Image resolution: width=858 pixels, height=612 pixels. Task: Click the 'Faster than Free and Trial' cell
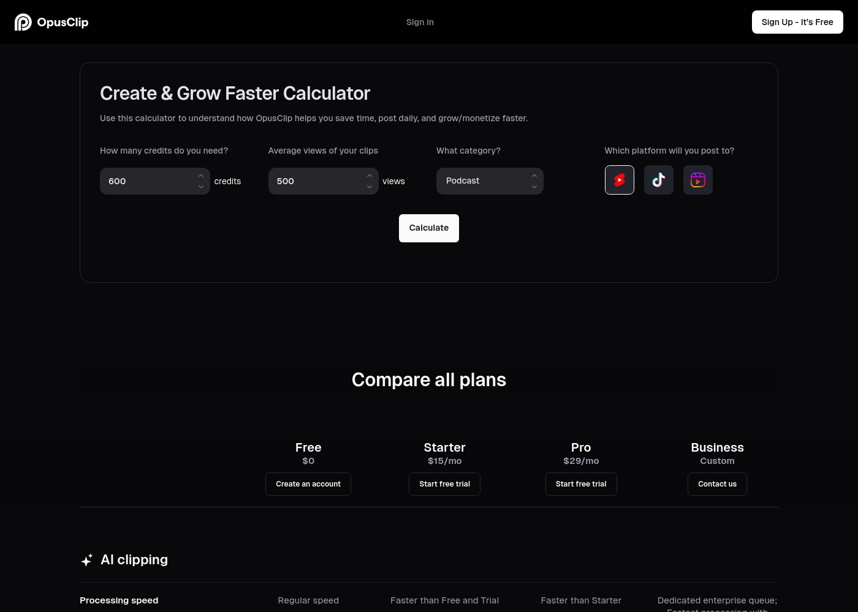click(x=445, y=600)
